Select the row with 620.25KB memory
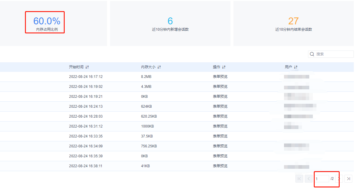 click(177, 116)
